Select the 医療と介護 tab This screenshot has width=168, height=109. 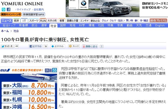[x=73, y=20]
